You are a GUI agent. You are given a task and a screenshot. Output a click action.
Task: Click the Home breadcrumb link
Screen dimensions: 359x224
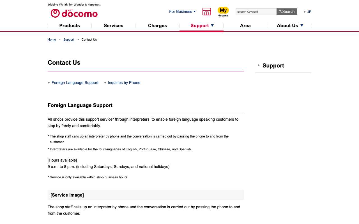point(52,39)
